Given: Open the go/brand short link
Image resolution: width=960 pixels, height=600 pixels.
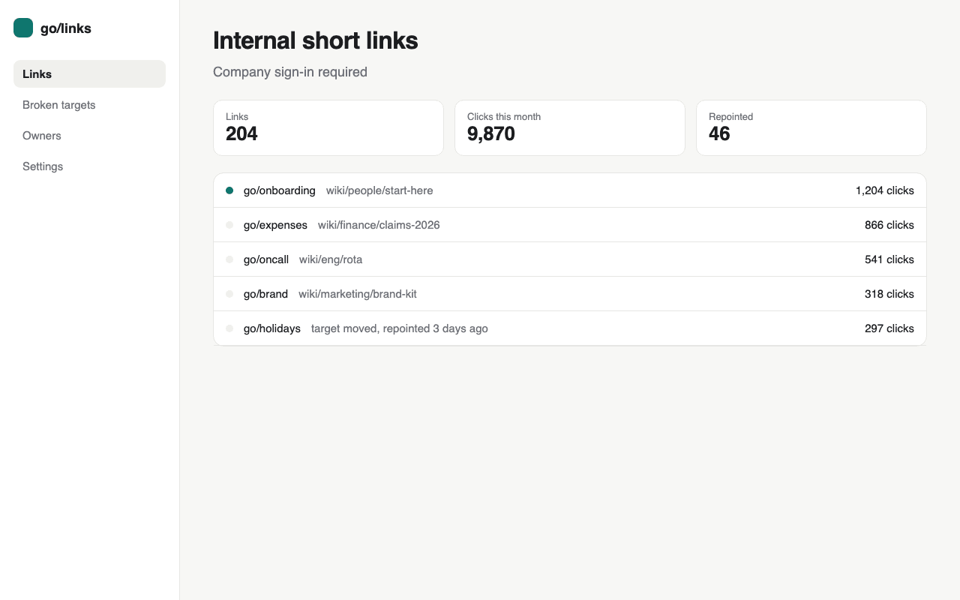Looking at the screenshot, I should coord(265,294).
